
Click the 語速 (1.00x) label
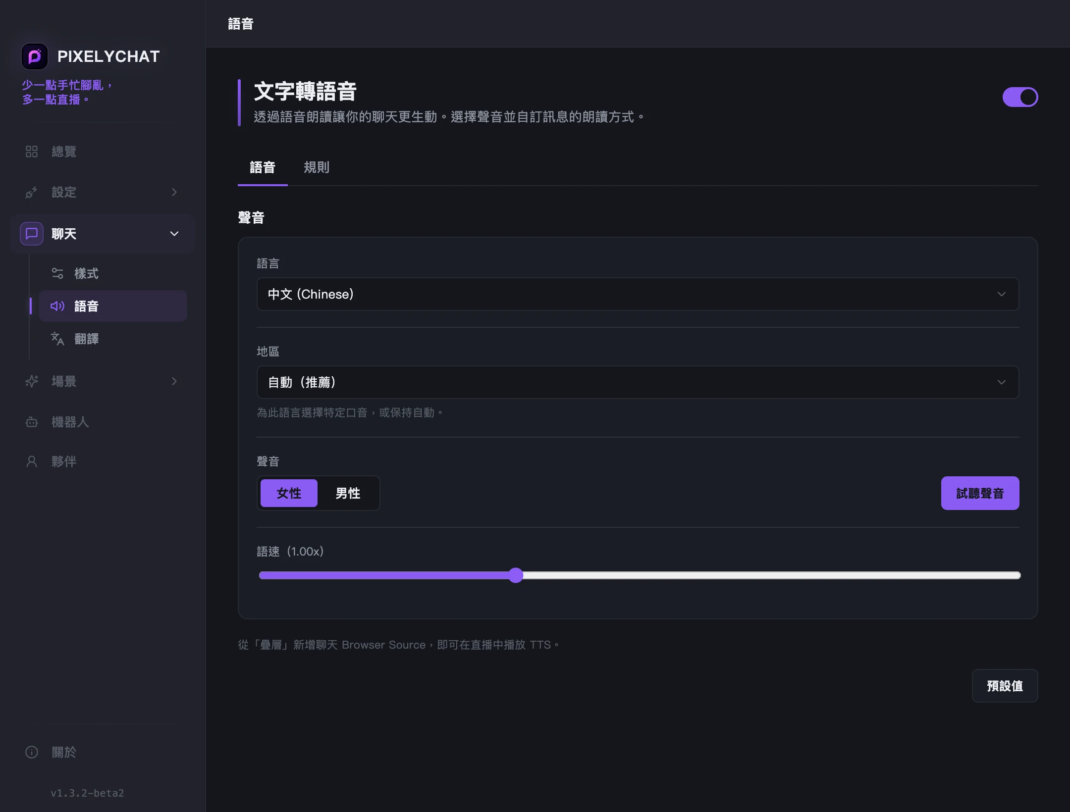(x=290, y=552)
